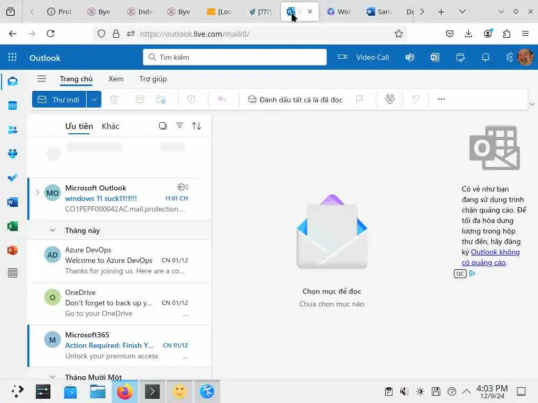Viewport: 538px width, 403px height.
Task: Launch Word from left rail
Action: pos(13,202)
